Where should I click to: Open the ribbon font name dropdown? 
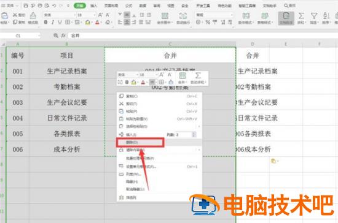(75, 15)
